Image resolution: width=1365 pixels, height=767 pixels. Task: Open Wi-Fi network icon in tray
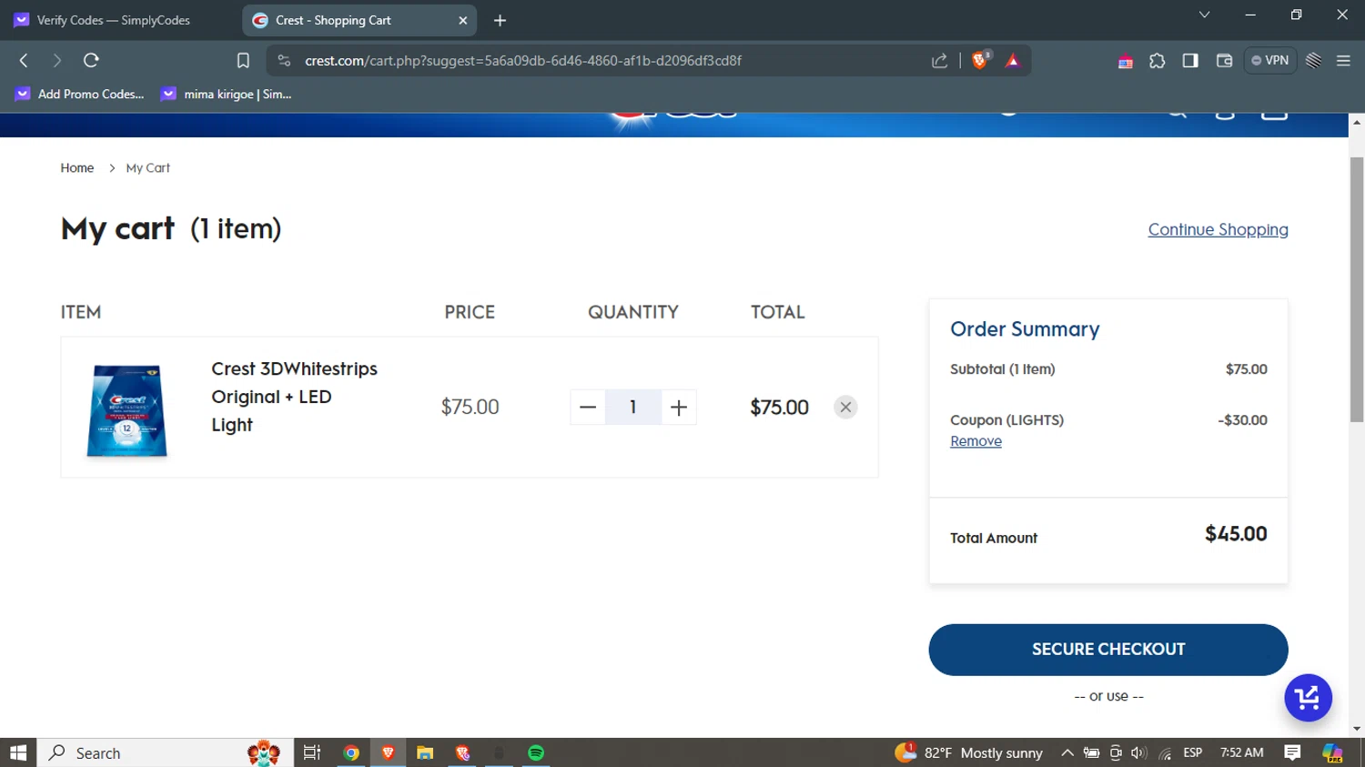pyautogui.click(x=1165, y=752)
